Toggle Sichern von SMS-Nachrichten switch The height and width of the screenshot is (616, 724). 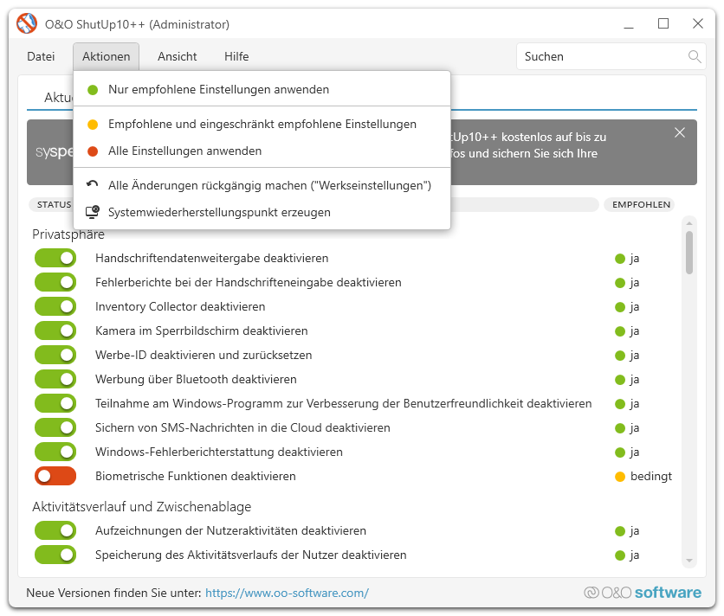click(x=55, y=427)
